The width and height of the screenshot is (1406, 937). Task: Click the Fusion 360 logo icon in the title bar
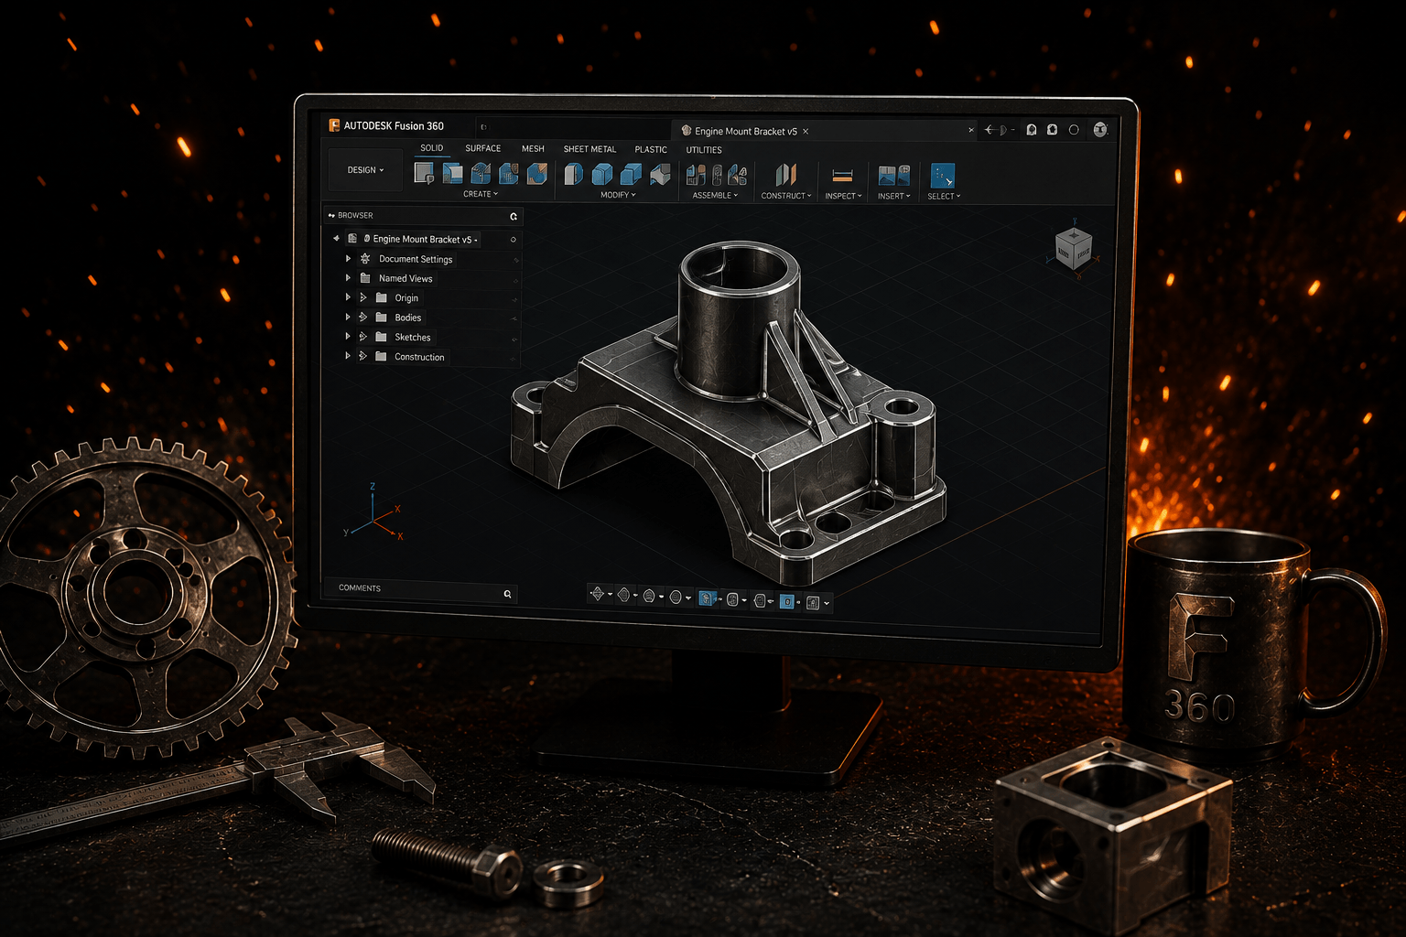click(x=335, y=125)
